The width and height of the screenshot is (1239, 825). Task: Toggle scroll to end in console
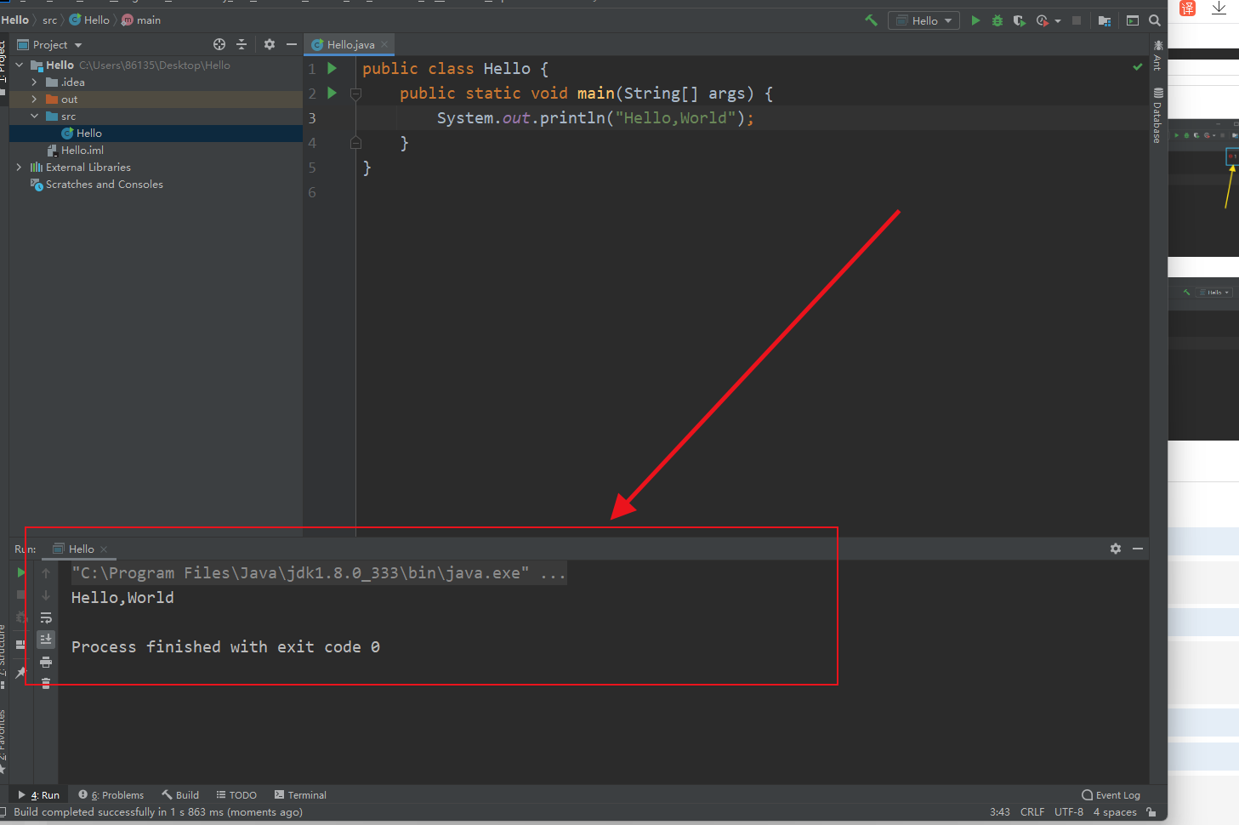(46, 639)
